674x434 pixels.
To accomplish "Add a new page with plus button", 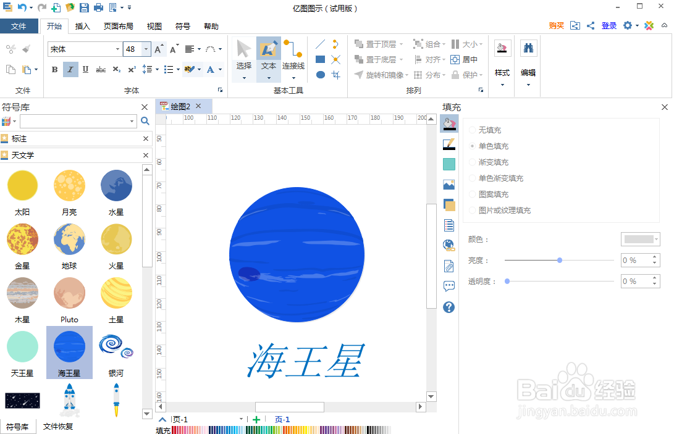I will click(256, 420).
